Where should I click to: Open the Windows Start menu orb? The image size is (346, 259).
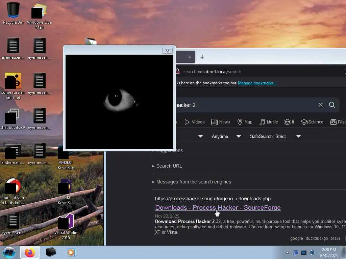pyautogui.click(x=9, y=252)
